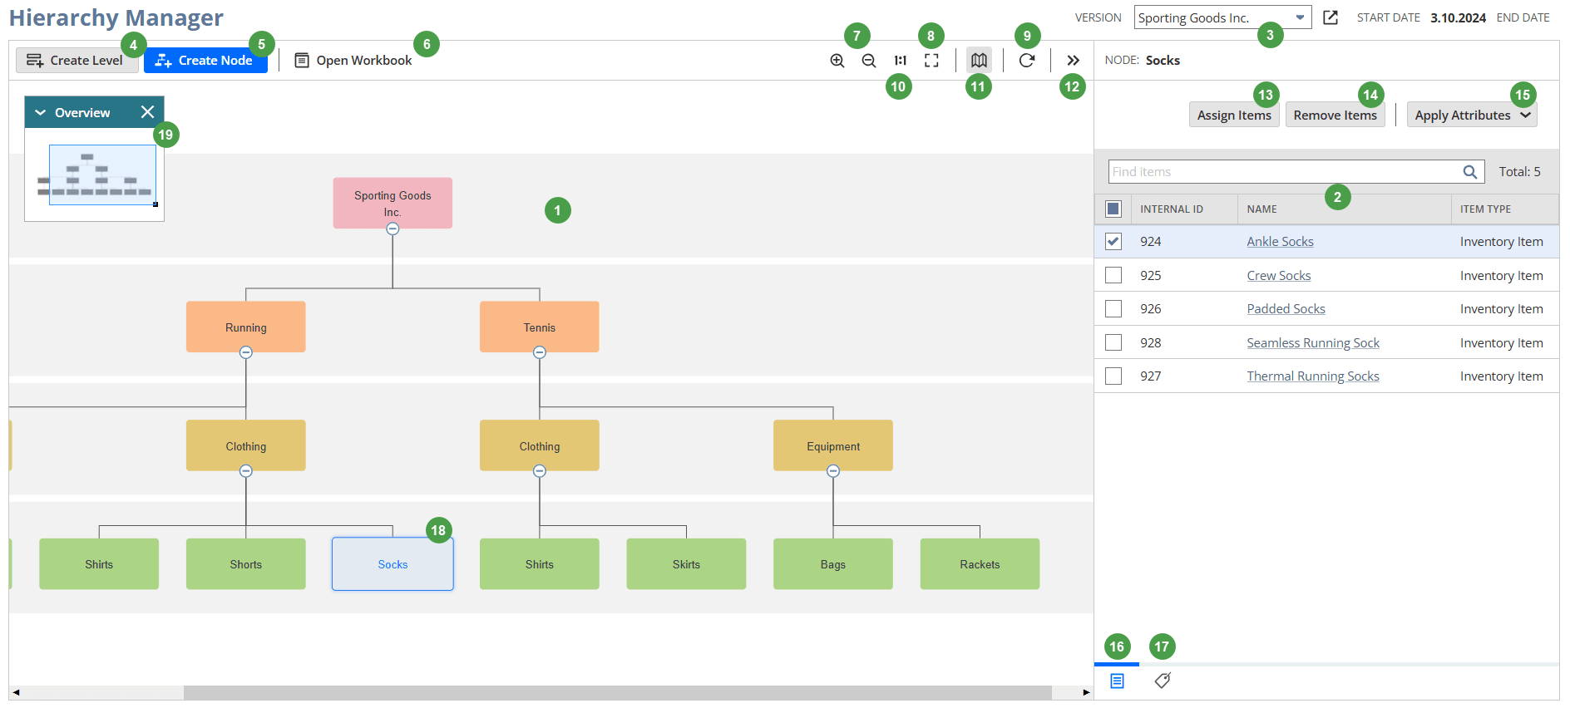Check the Thermal Running Socks checkbox

pyautogui.click(x=1113, y=376)
